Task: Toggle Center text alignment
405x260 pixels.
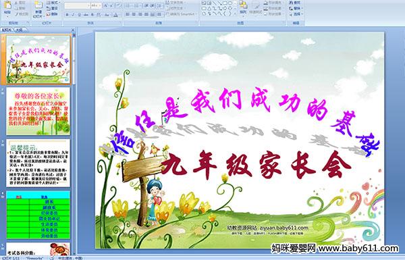Action: [134, 14]
